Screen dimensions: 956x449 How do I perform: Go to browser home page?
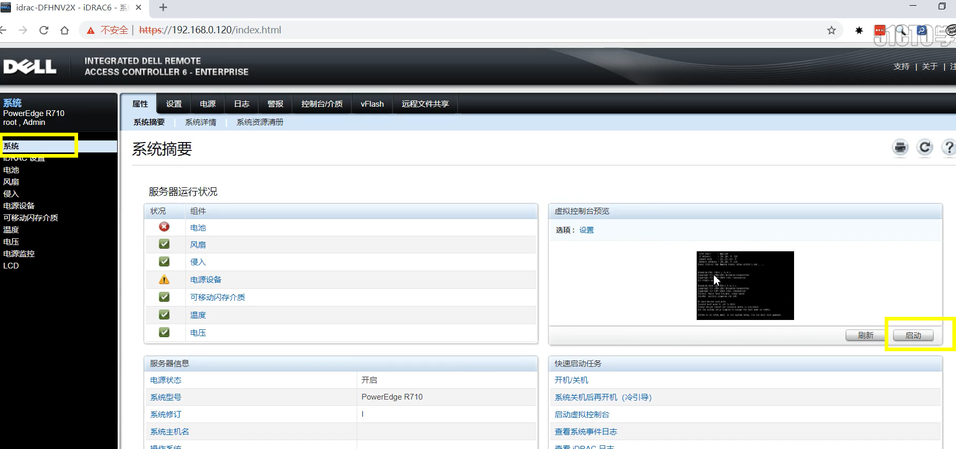[x=65, y=30]
